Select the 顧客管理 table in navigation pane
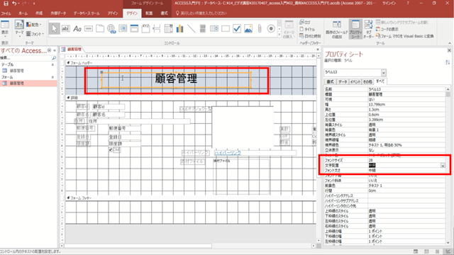 (17, 71)
